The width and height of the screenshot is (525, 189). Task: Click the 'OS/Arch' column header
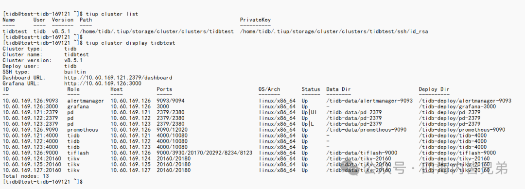pyautogui.click(x=269, y=89)
